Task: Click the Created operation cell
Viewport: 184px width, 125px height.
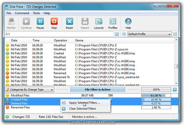Action: (x=59, y=53)
